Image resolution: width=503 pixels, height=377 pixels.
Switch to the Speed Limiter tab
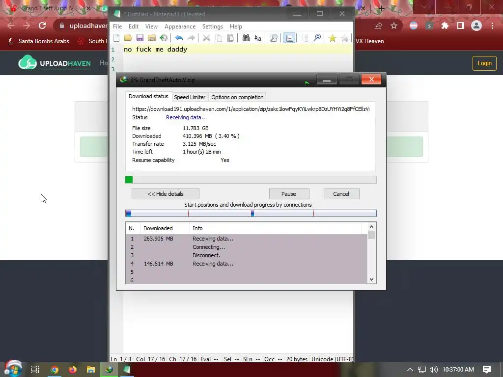[190, 97]
